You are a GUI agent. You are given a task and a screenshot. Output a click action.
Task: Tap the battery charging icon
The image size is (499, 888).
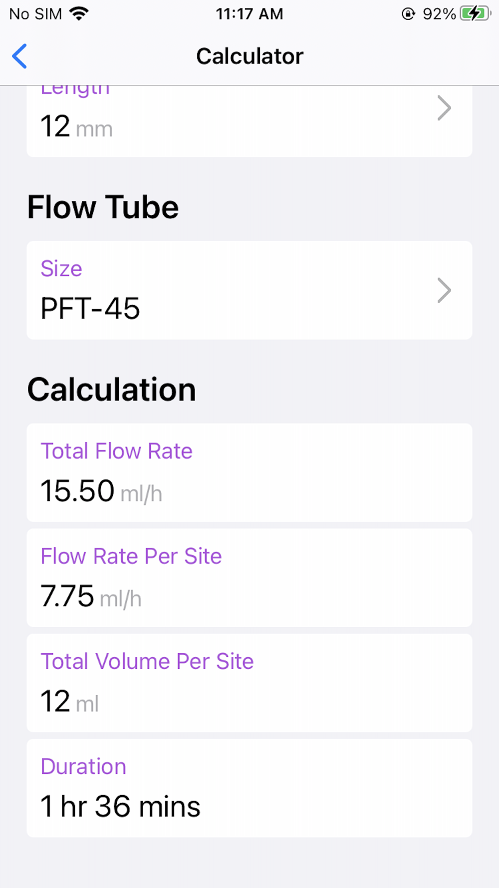pyautogui.click(x=475, y=13)
